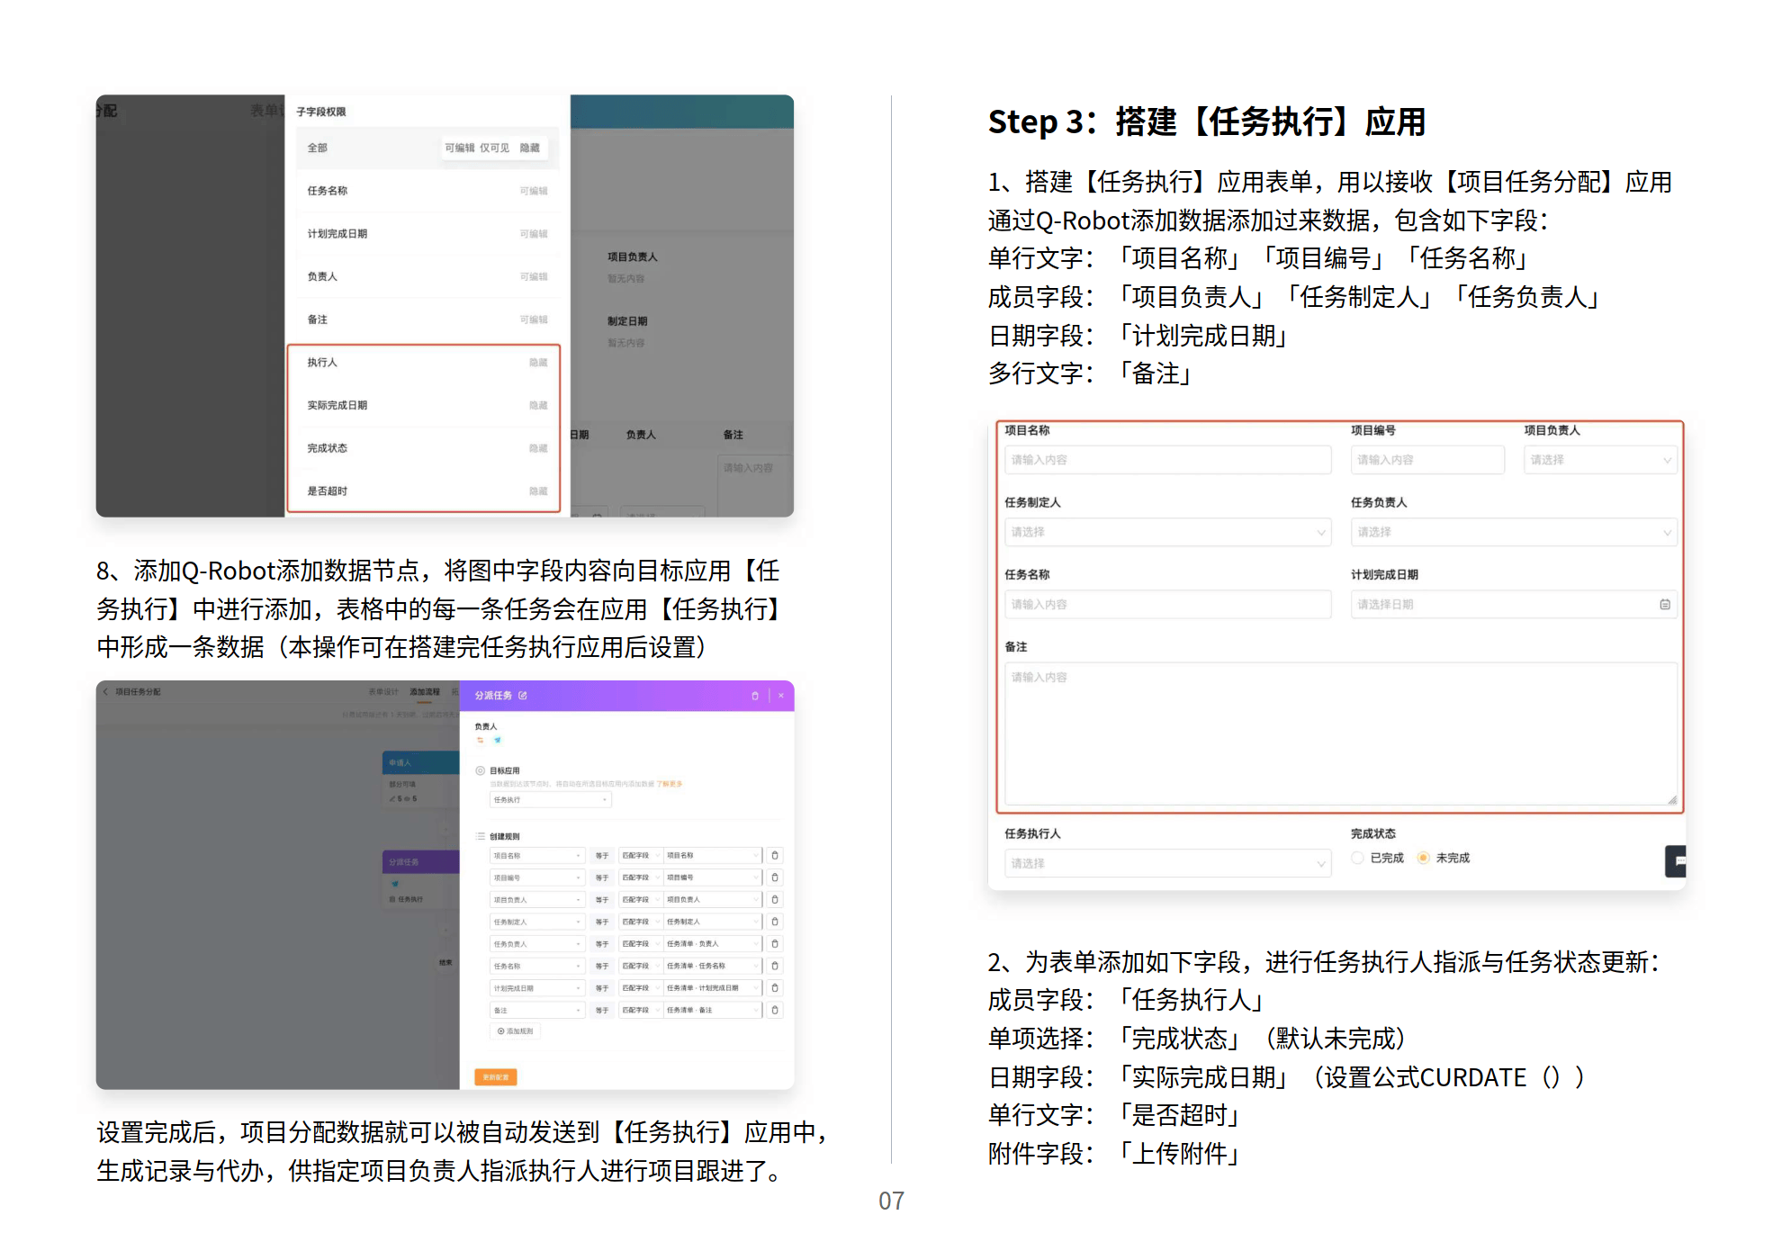Viewport: 1782px width, 1260px height.
Task: Set the 全部 row permission to 隐藏
Action: click(x=530, y=148)
